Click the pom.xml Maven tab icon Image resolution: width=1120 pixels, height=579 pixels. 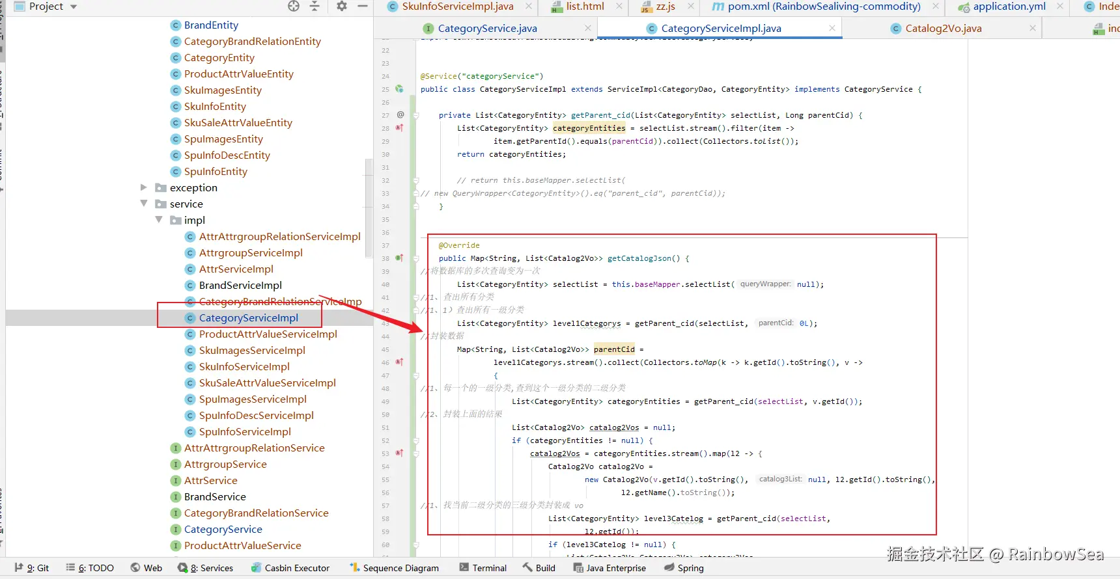[x=718, y=7]
